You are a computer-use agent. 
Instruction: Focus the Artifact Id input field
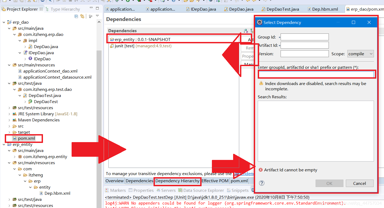(304, 45)
